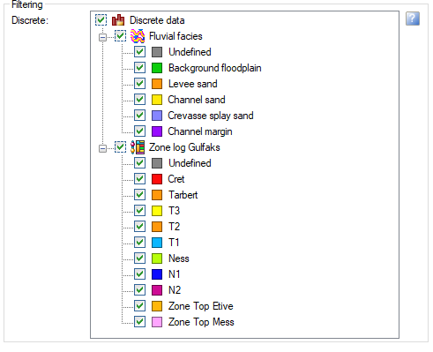Click the blue N1 swatch
The height and width of the screenshot is (352, 433).
coord(157,274)
